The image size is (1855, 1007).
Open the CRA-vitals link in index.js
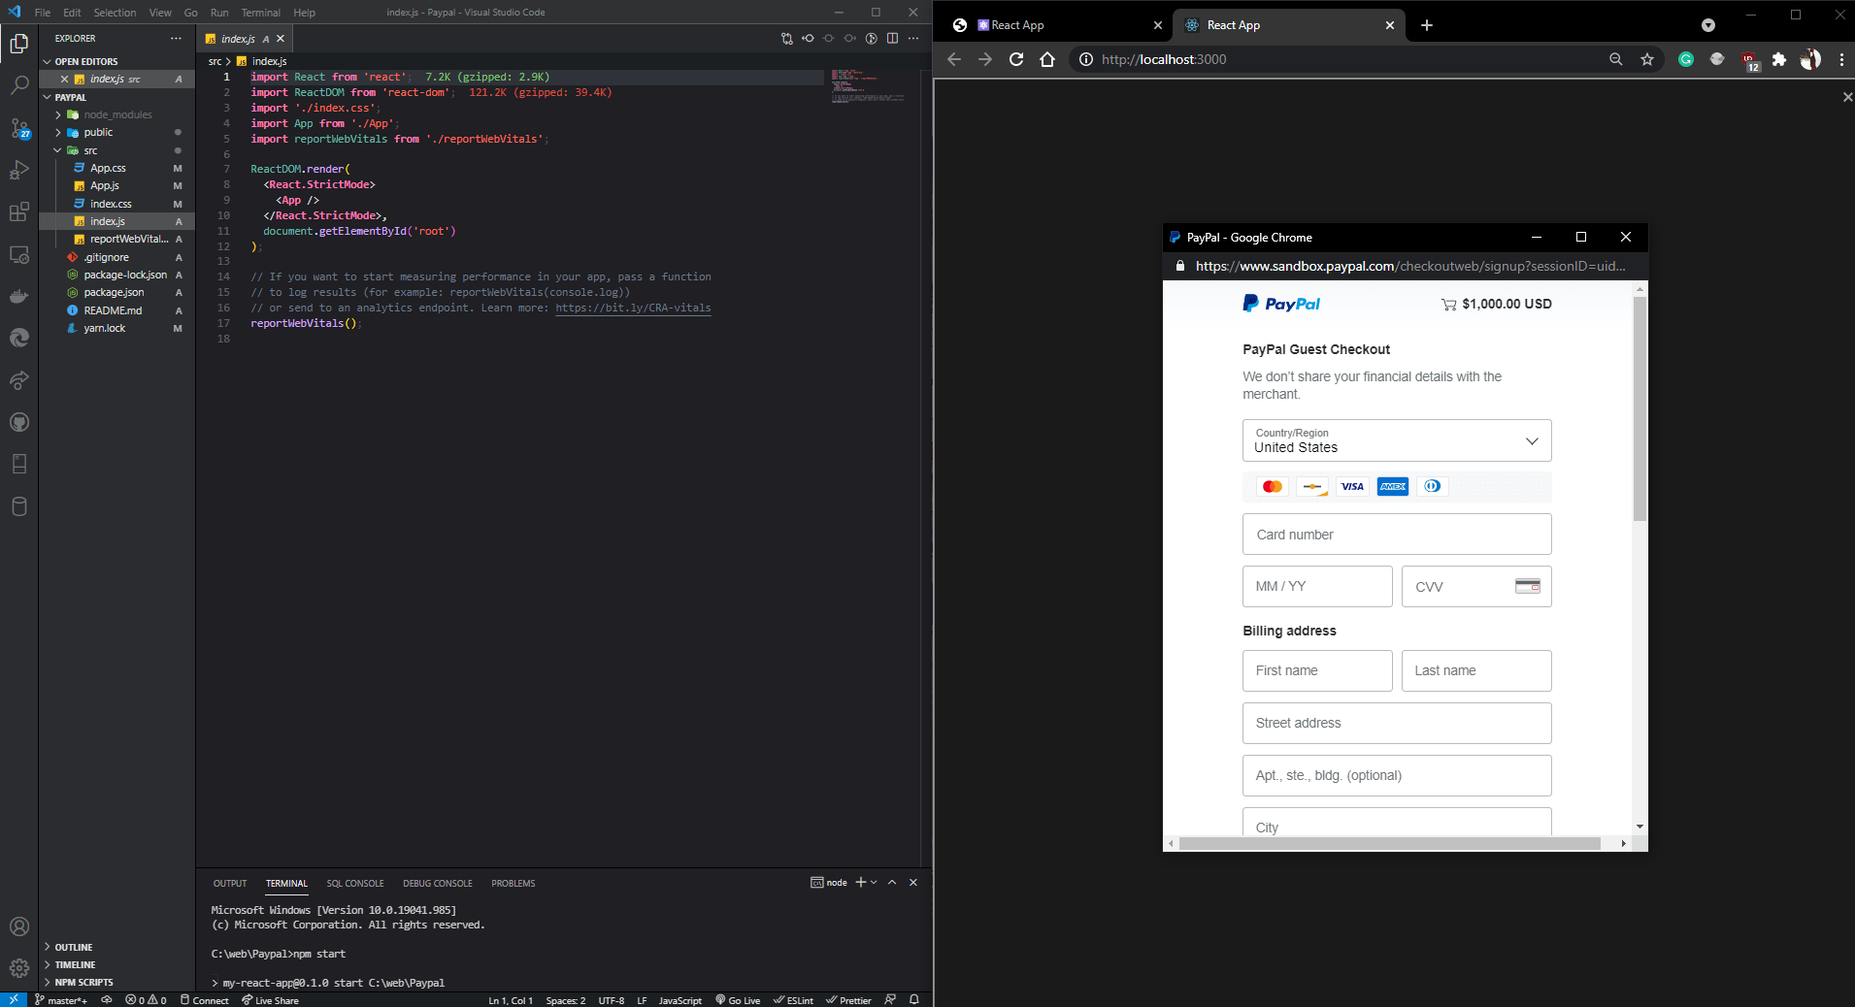tap(633, 308)
